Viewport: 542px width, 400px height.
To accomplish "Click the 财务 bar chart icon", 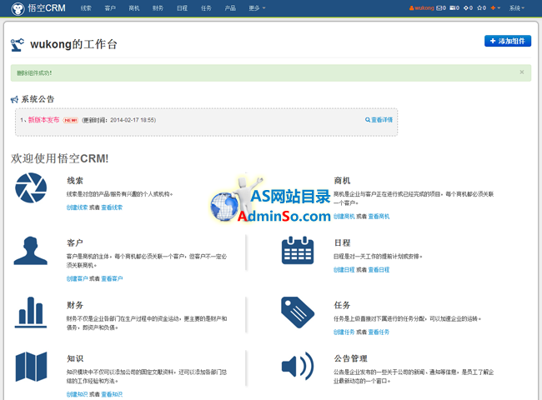I will [30, 312].
